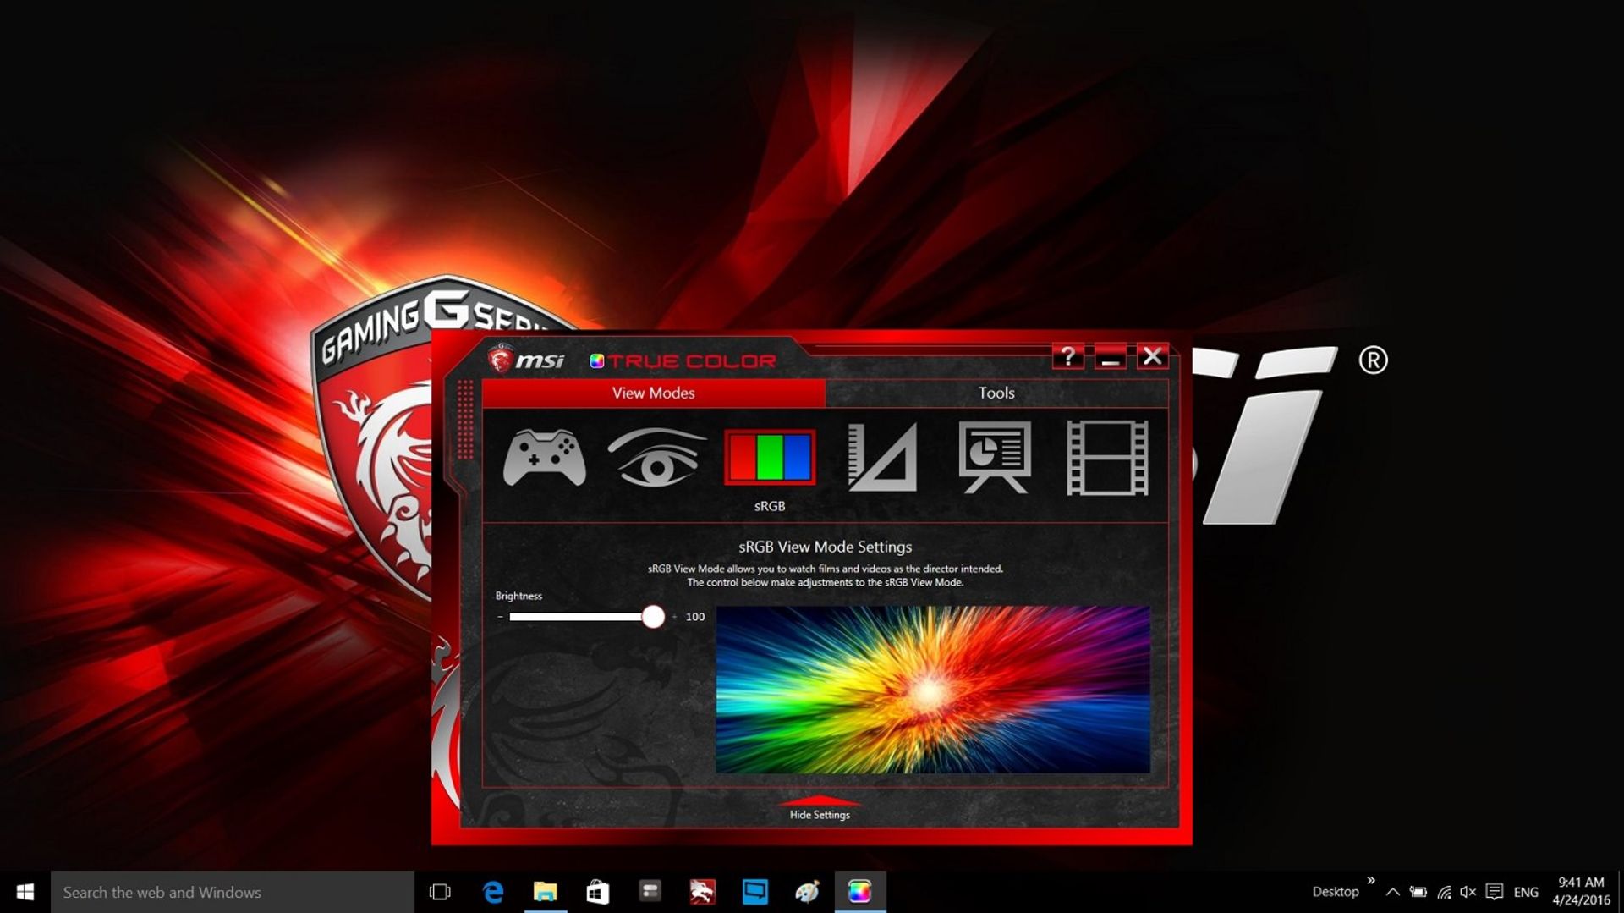Select the Anti-Blue eye view mode icon
Screen dimensions: 1624x913
point(657,457)
